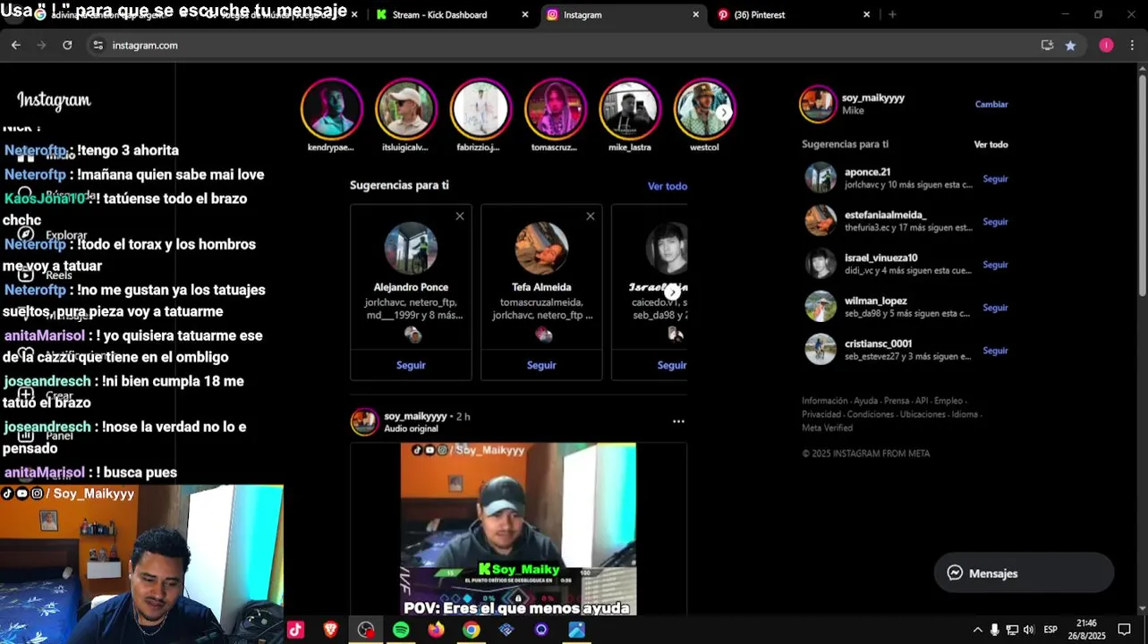Click the install app icon in address bar

click(1047, 45)
